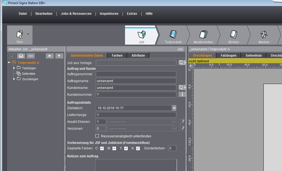The width and height of the screenshot is (282, 171).
Task: Switch to the Attribute tab
Action: point(138,55)
